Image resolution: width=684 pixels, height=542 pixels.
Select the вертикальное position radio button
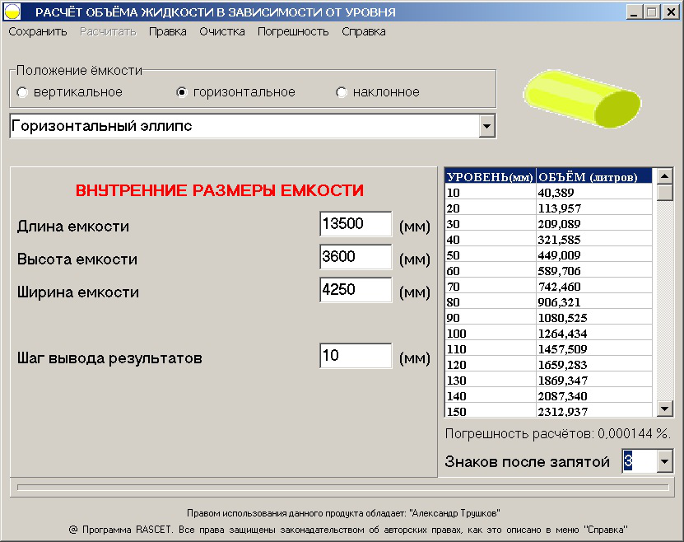coord(22,92)
